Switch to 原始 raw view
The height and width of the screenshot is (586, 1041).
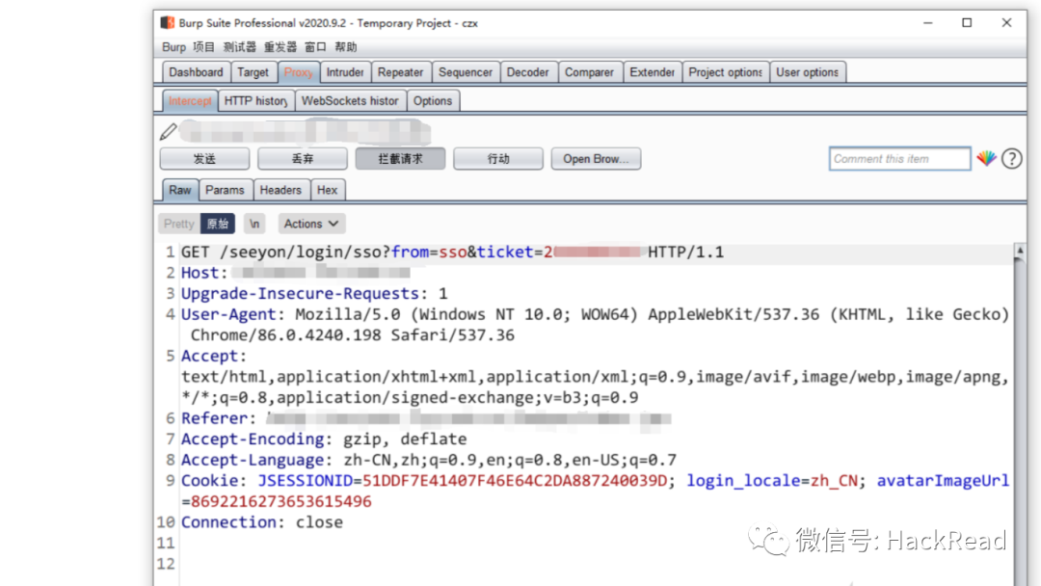(x=218, y=224)
